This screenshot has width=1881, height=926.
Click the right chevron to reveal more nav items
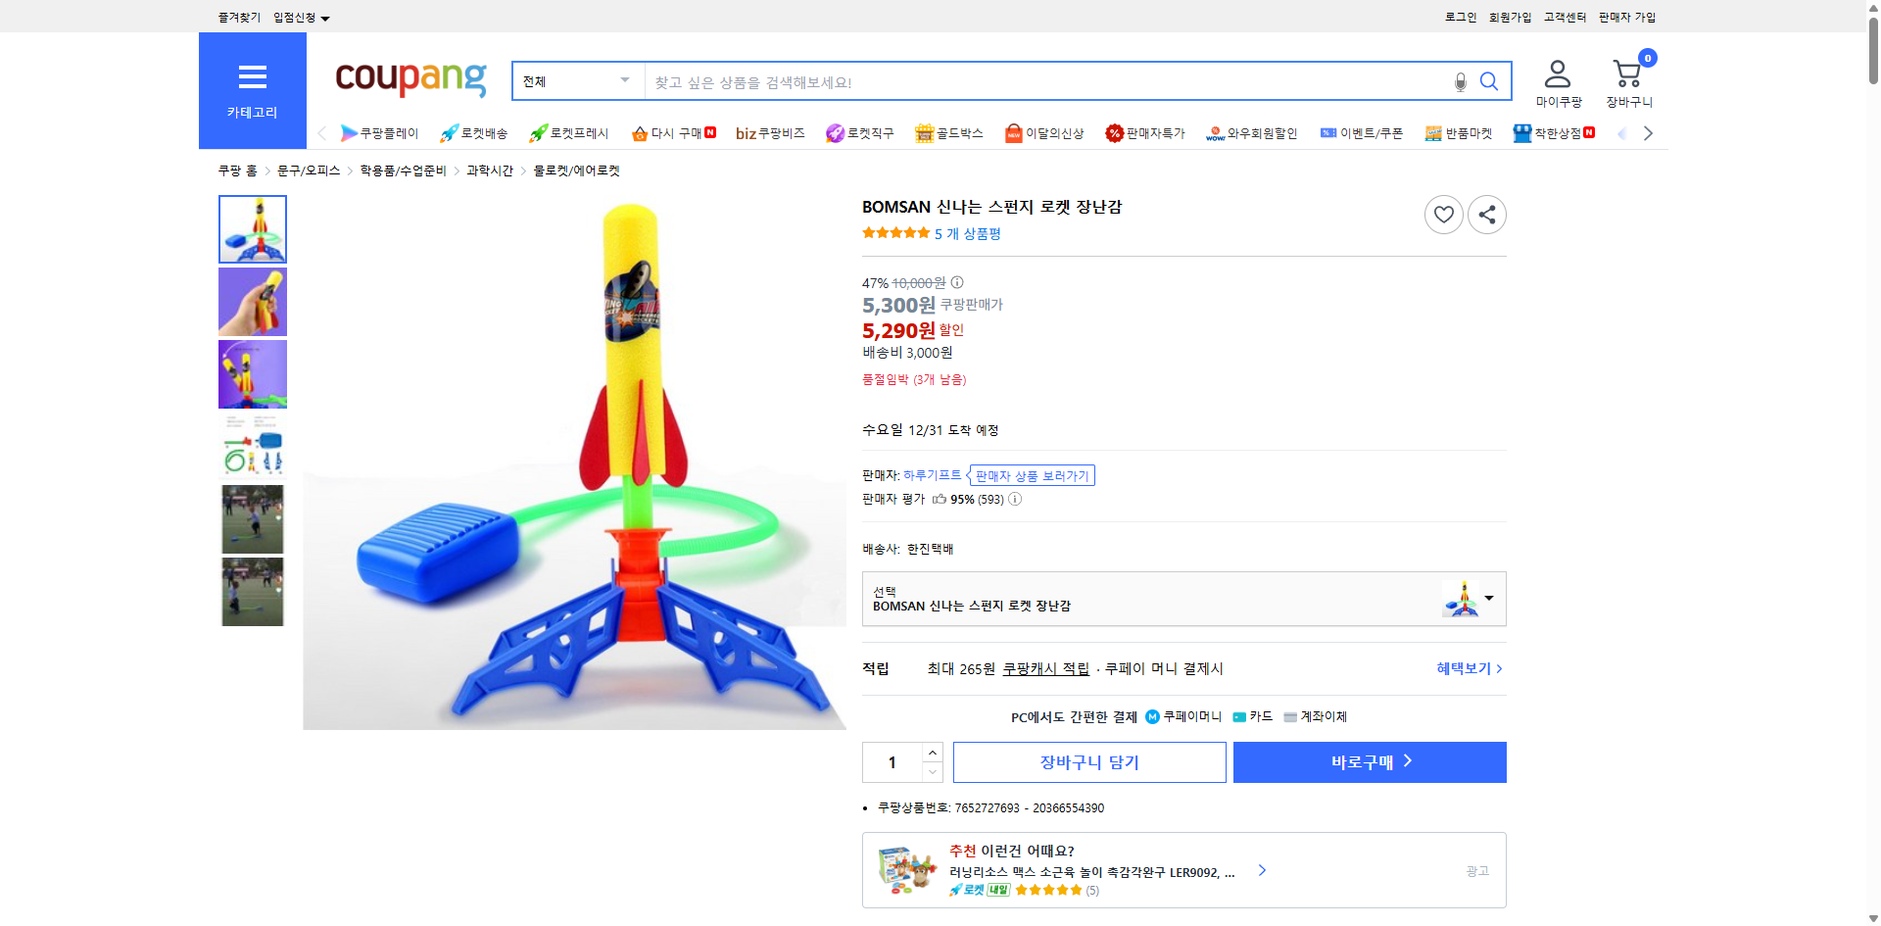tap(1649, 132)
